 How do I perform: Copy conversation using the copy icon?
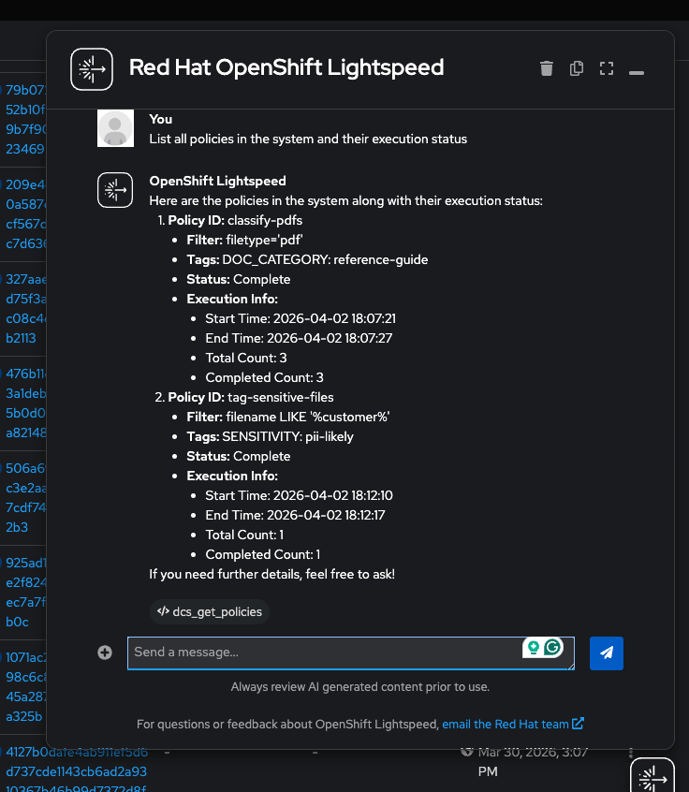click(577, 68)
